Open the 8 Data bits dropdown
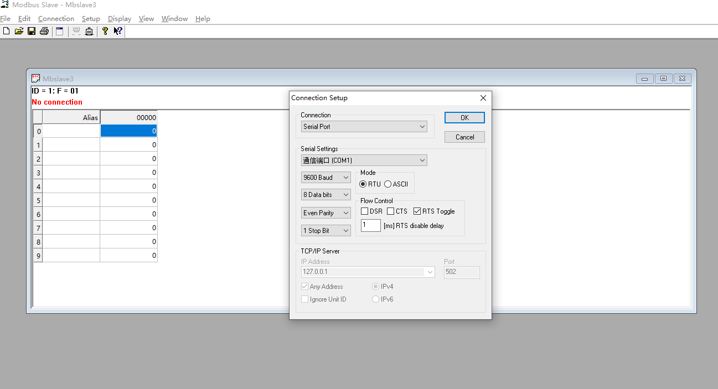718x389 pixels. click(326, 195)
